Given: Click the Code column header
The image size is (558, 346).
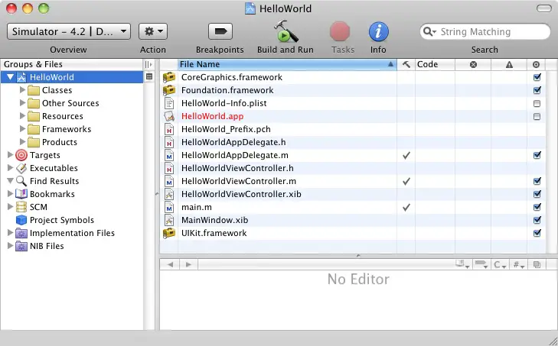Looking at the screenshot, I should coord(433,64).
